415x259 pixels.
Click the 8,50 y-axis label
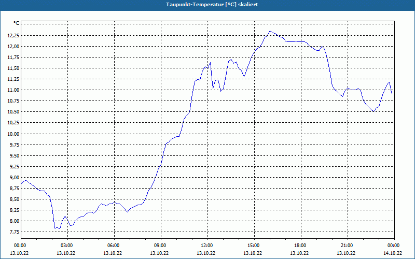[x=15, y=199]
